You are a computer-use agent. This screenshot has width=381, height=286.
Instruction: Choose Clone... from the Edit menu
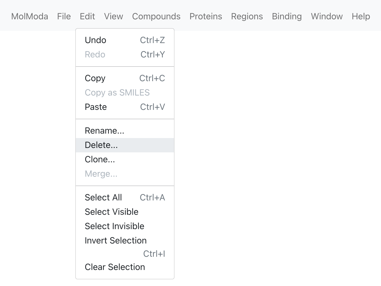(125, 159)
